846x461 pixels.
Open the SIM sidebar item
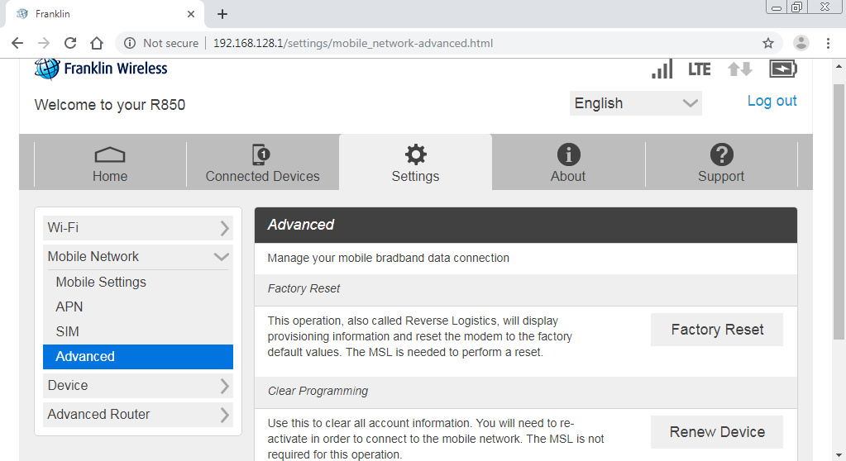coord(138,331)
